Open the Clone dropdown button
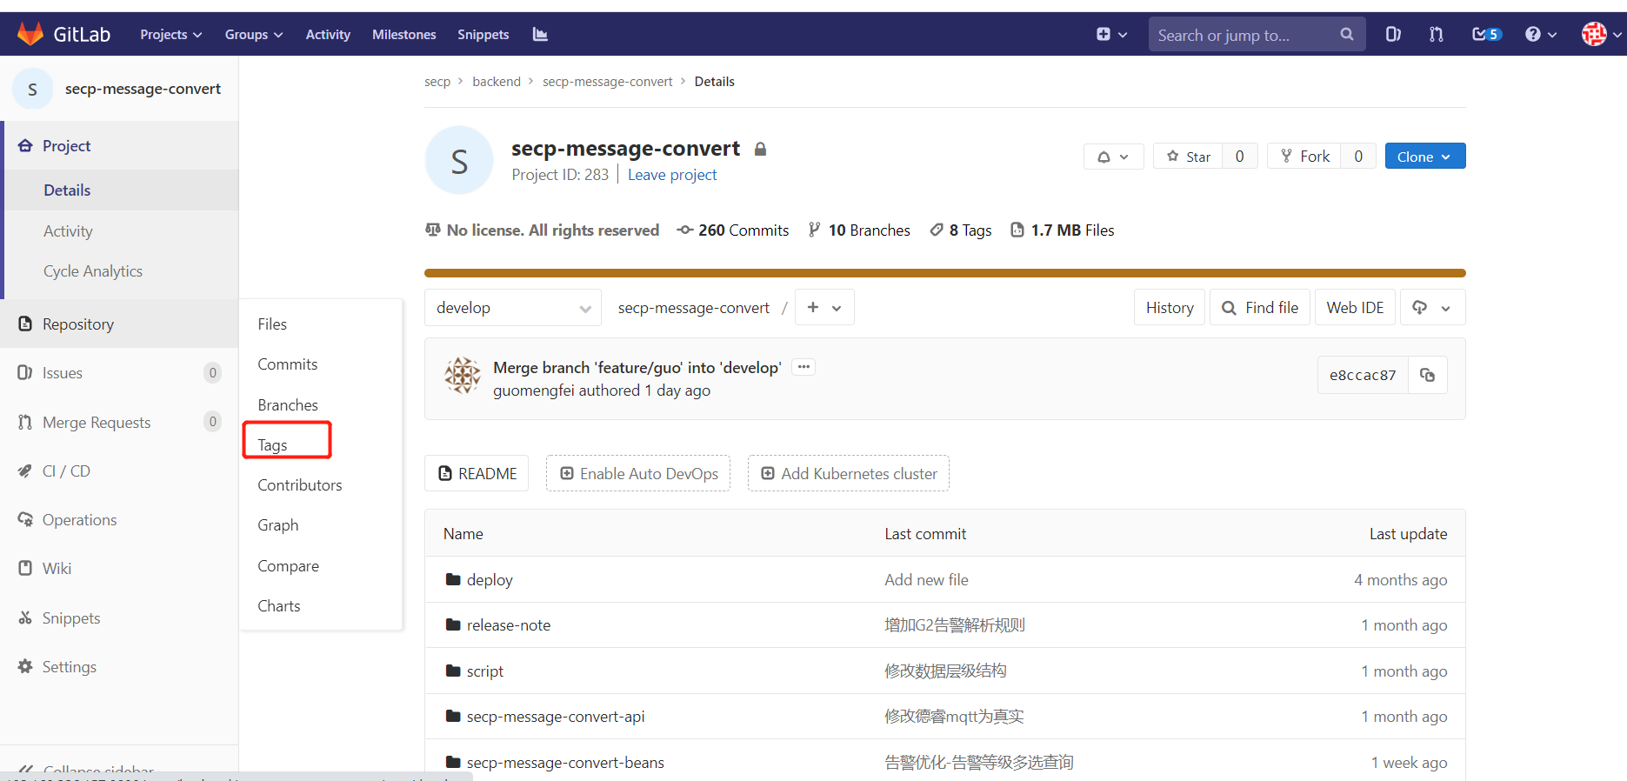Image resolution: width=1627 pixels, height=781 pixels. tap(1424, 157)
